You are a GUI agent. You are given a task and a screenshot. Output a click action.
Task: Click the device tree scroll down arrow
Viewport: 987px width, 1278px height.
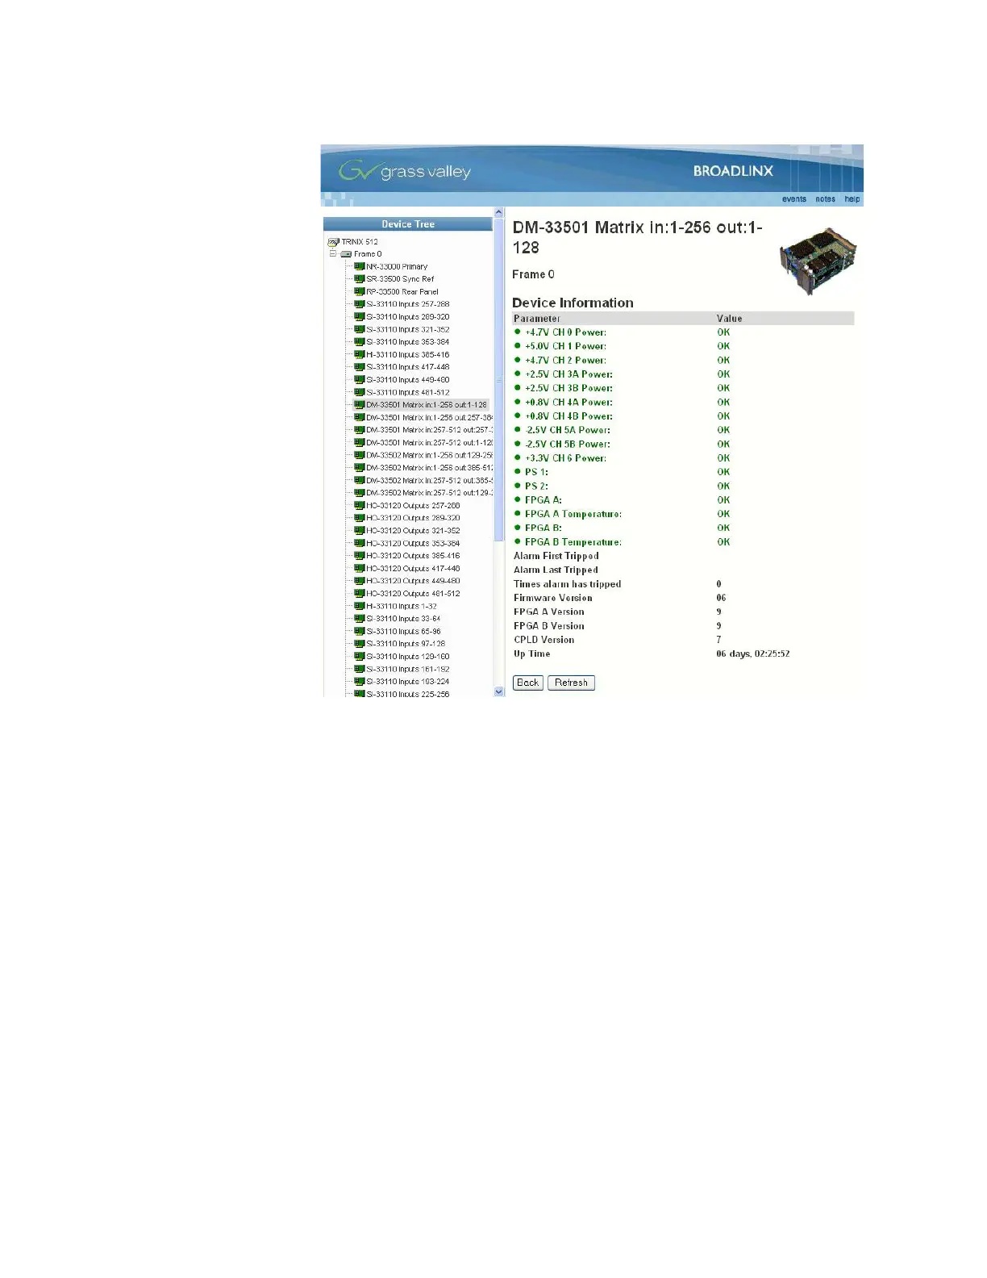pyautogui.click(x=498, y=691)
